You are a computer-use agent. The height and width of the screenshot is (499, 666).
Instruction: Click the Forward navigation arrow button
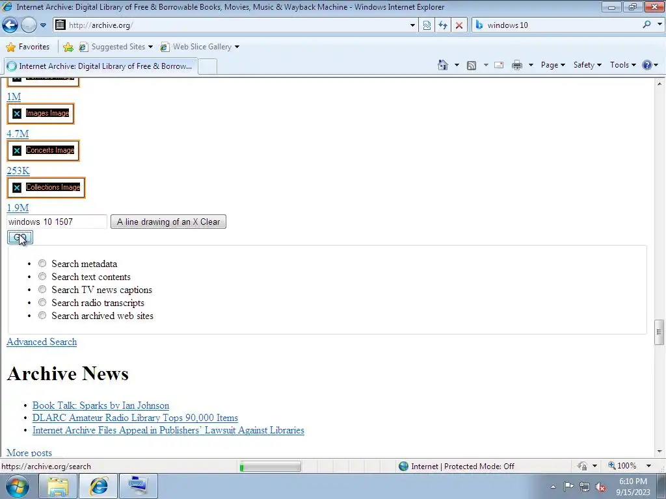[x=29, y=25]
